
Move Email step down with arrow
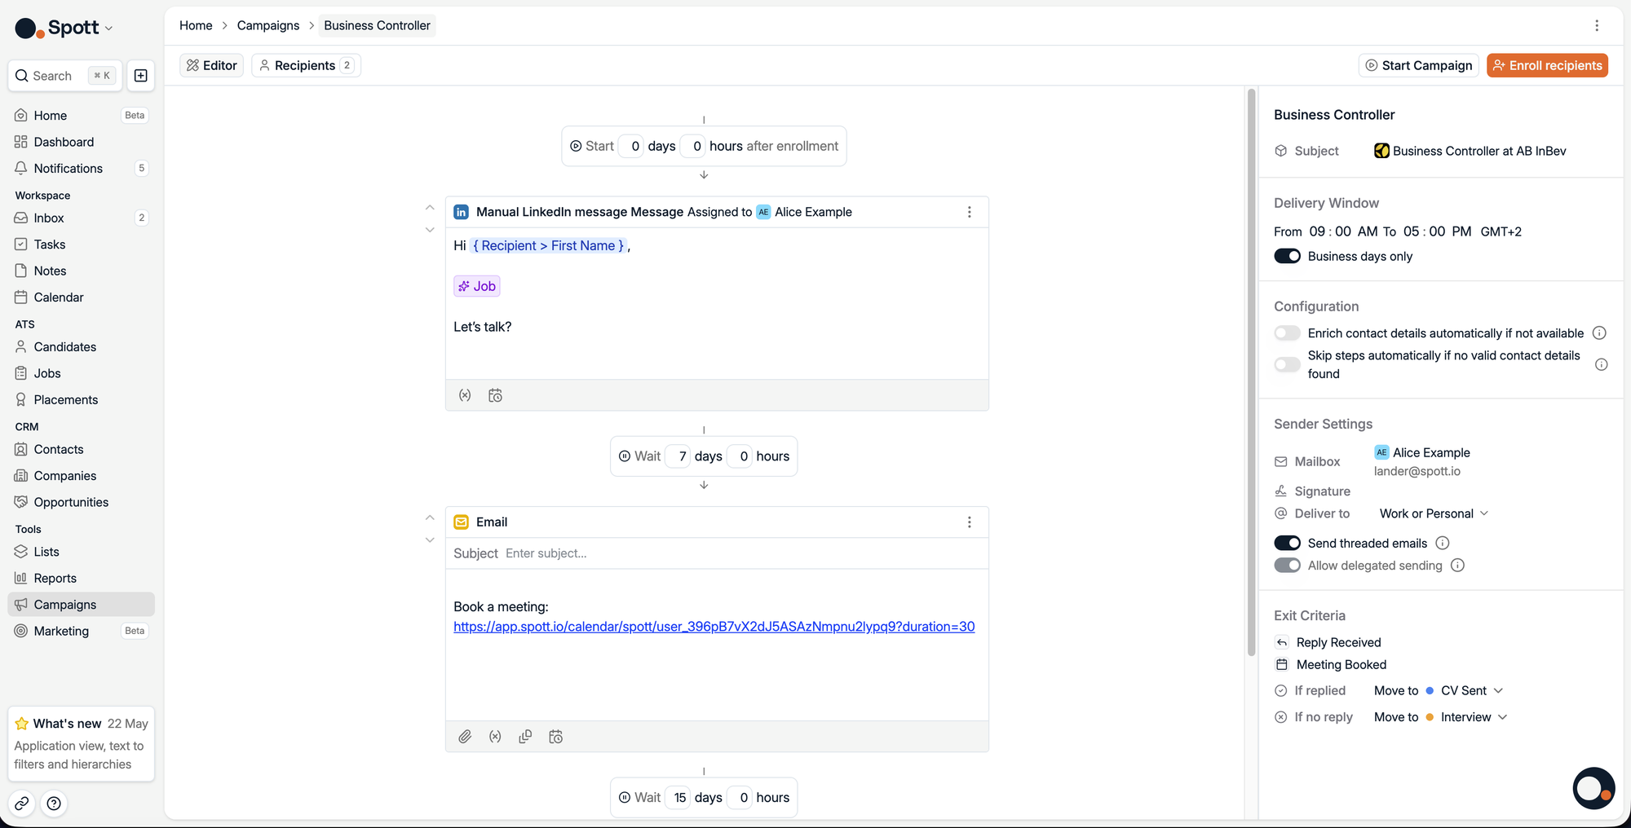(430, 540)
